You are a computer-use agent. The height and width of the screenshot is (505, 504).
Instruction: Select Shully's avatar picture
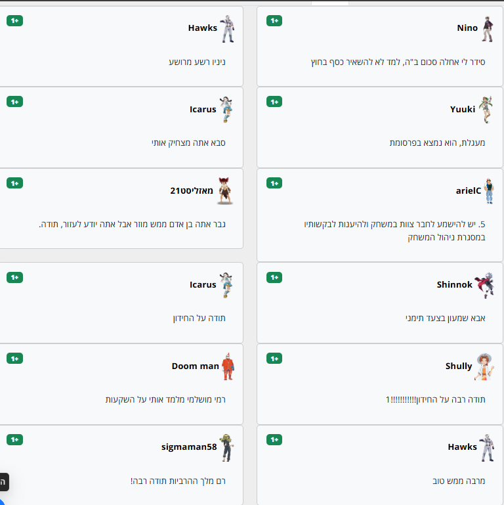484,366
